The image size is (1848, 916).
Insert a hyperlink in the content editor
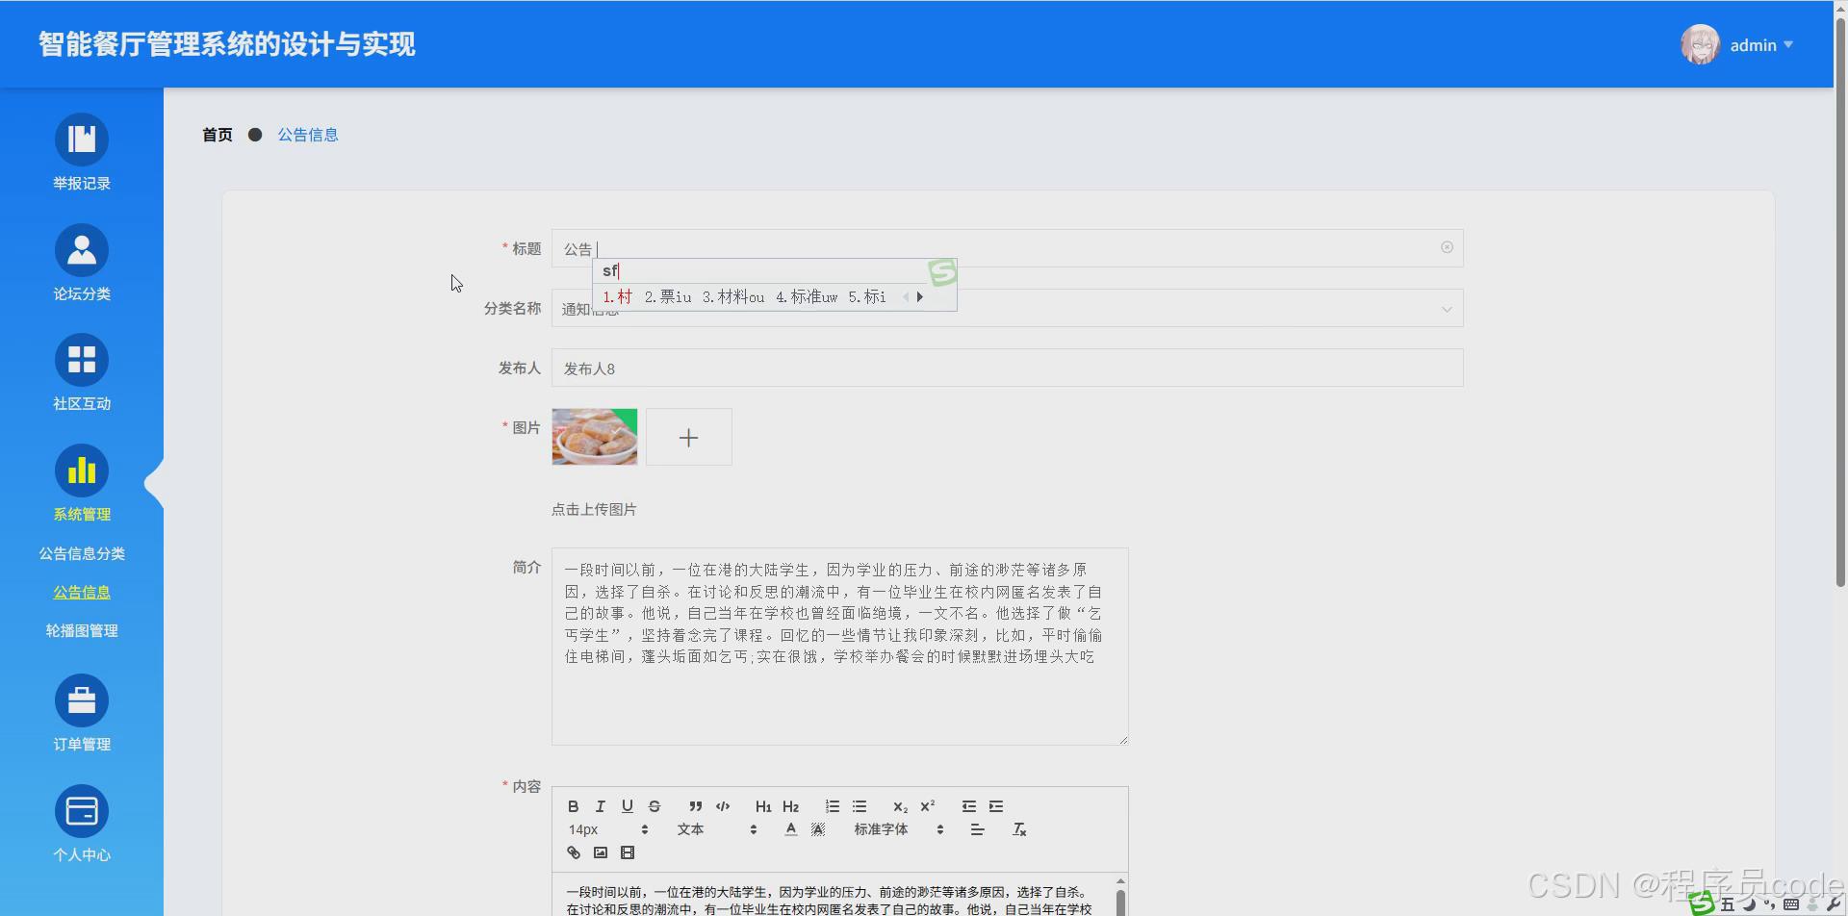point(574,852)
